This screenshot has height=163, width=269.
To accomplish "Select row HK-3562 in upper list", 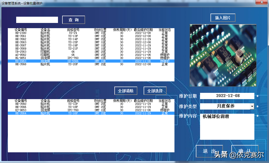I will [91, 39].
